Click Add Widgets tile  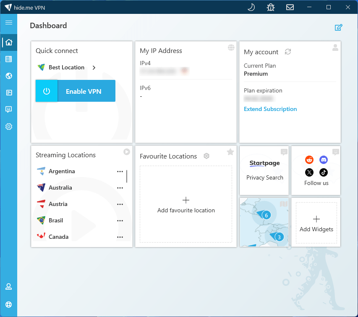pos(316,223)
